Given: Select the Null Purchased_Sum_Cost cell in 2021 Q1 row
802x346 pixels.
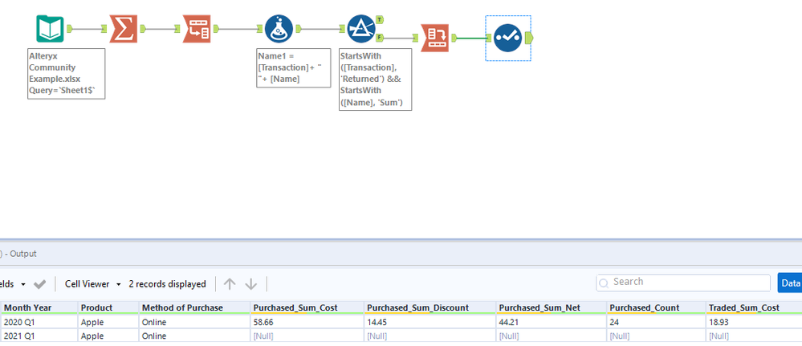Looking at the screenshot, I should [x=307, y=336].
